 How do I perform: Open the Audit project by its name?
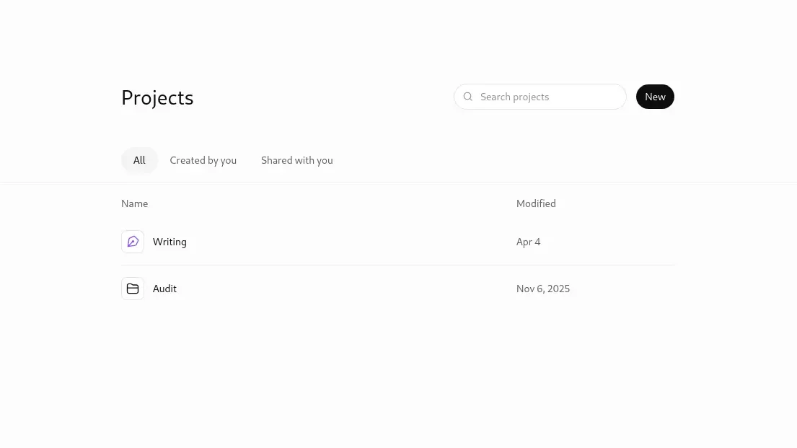(x=164, y=289)
